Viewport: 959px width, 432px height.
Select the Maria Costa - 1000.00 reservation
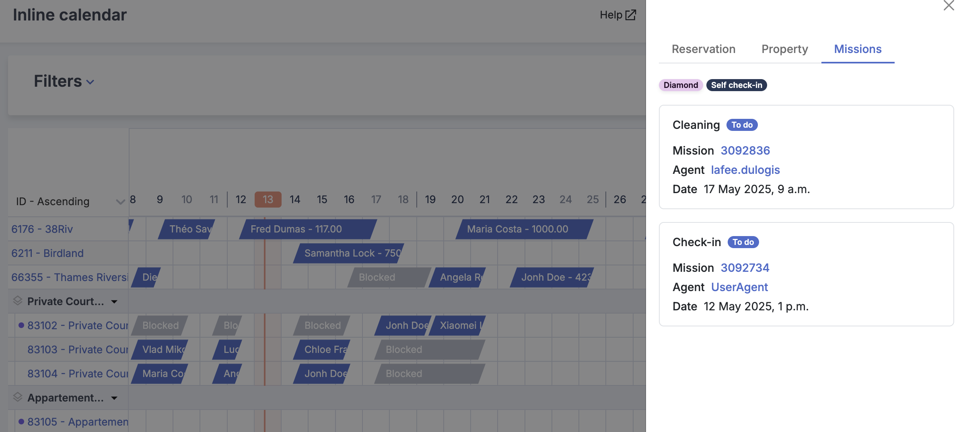pyautogui.click(x=524, y=229)
